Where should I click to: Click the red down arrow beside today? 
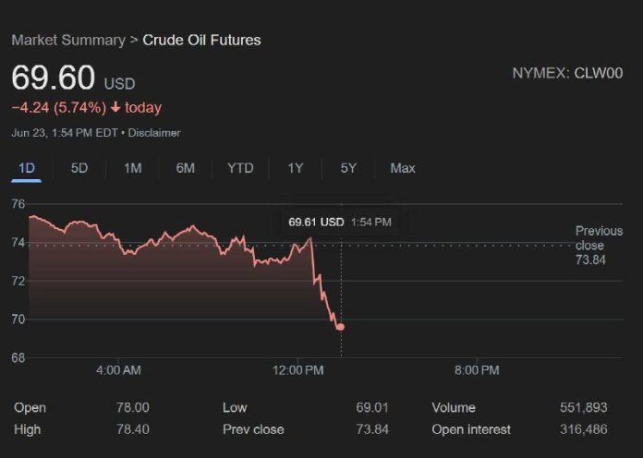pyautogui.click(x=115, y=108)
